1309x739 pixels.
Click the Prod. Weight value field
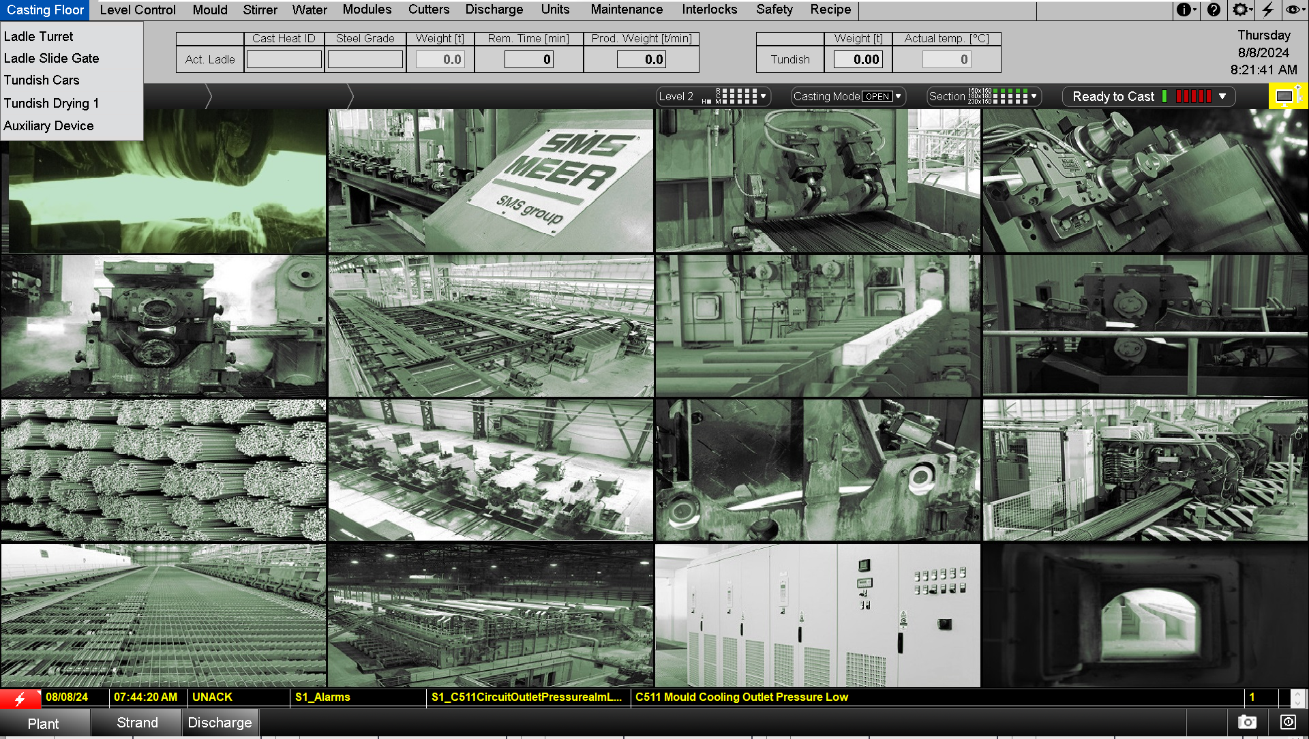click(x=641, y=59)
